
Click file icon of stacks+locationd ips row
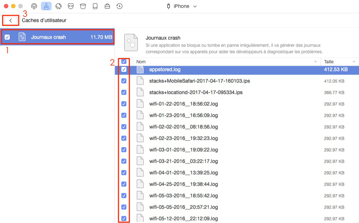coord(140,92)
